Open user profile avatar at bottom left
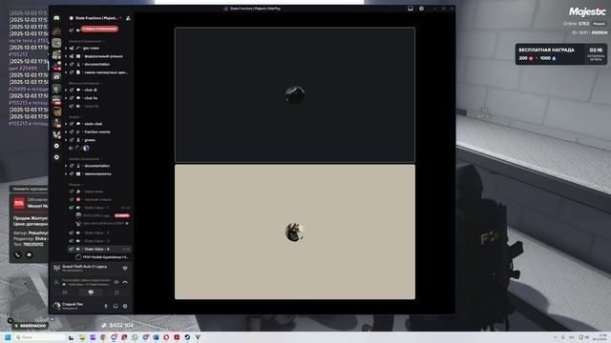611x343 pixels. tap(57, 306)
